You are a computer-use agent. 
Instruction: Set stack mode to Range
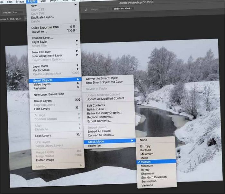(157, 170)
